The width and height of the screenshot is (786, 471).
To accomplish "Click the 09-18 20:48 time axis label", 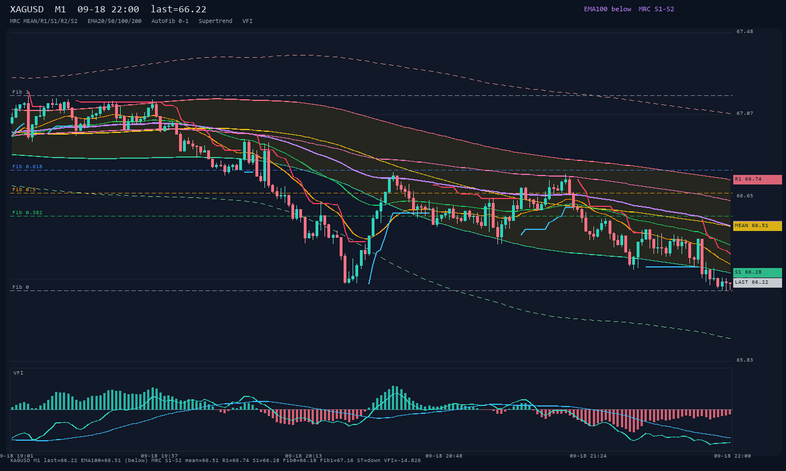I will 444,456.
